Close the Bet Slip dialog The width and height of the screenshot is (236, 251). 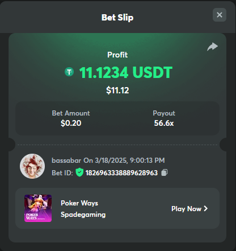click(220, 15)
